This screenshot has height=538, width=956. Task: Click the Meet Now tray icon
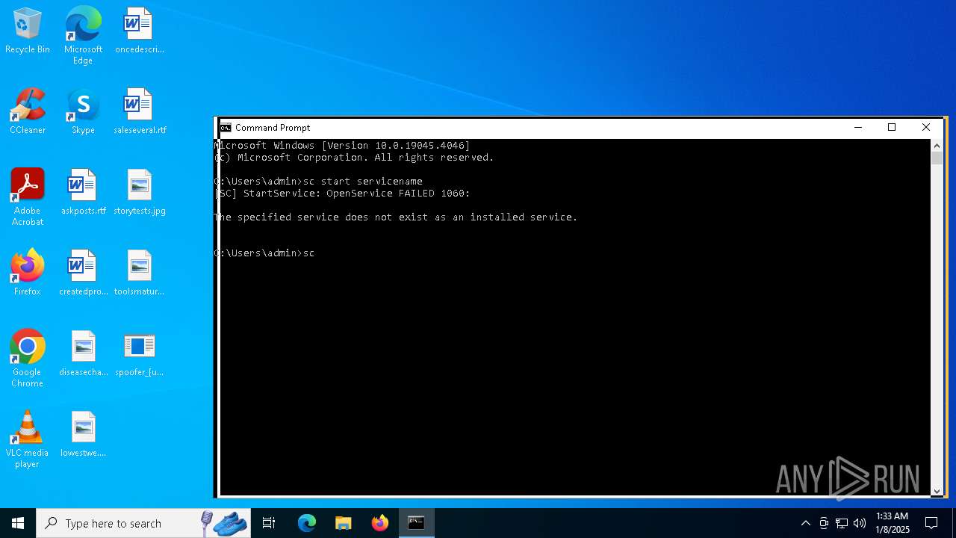(824, 523)
